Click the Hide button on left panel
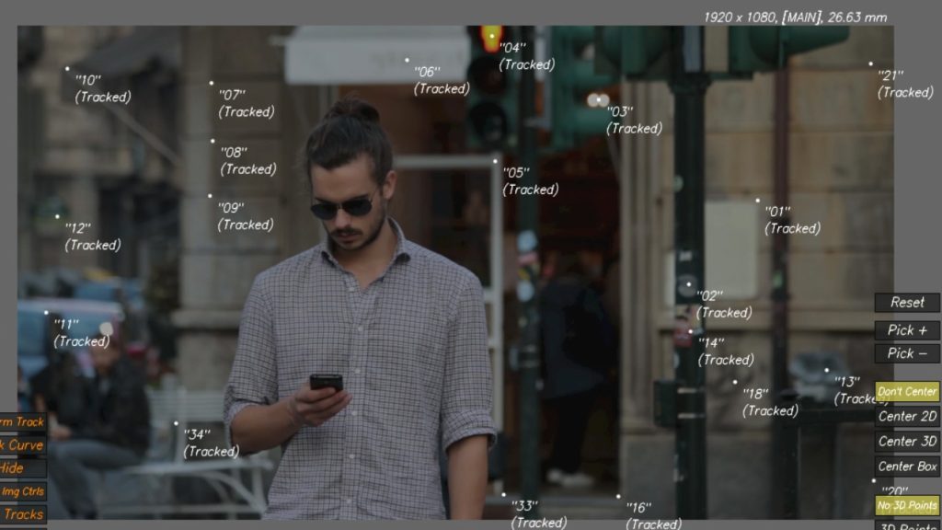942x530 pixels. [x=23, y=468]
